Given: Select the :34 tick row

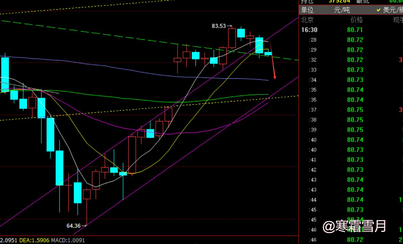Looking at the screenshot, I should coord(351,80).
